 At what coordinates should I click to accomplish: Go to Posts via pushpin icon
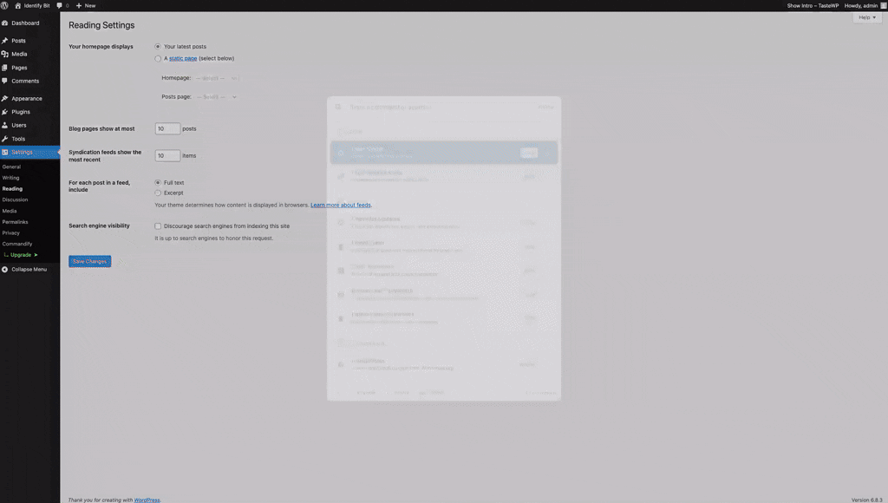5,41
